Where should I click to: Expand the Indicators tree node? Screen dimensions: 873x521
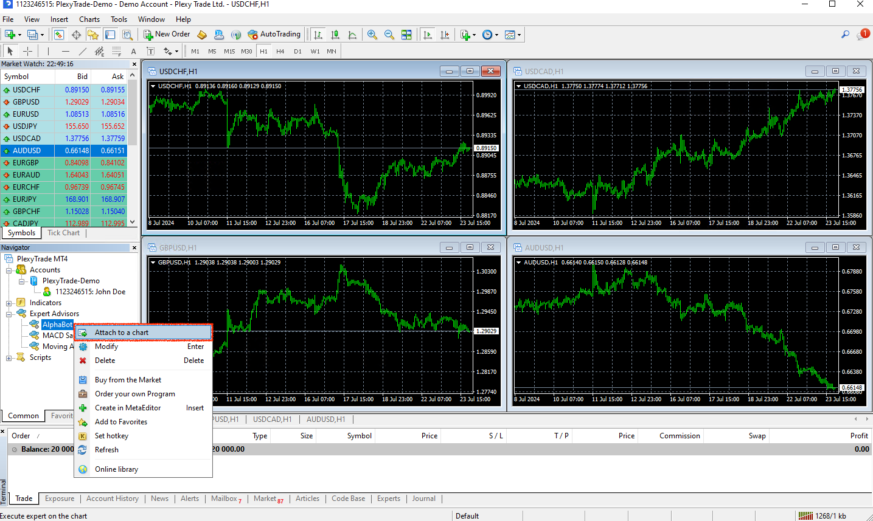(x=9, y=303)
